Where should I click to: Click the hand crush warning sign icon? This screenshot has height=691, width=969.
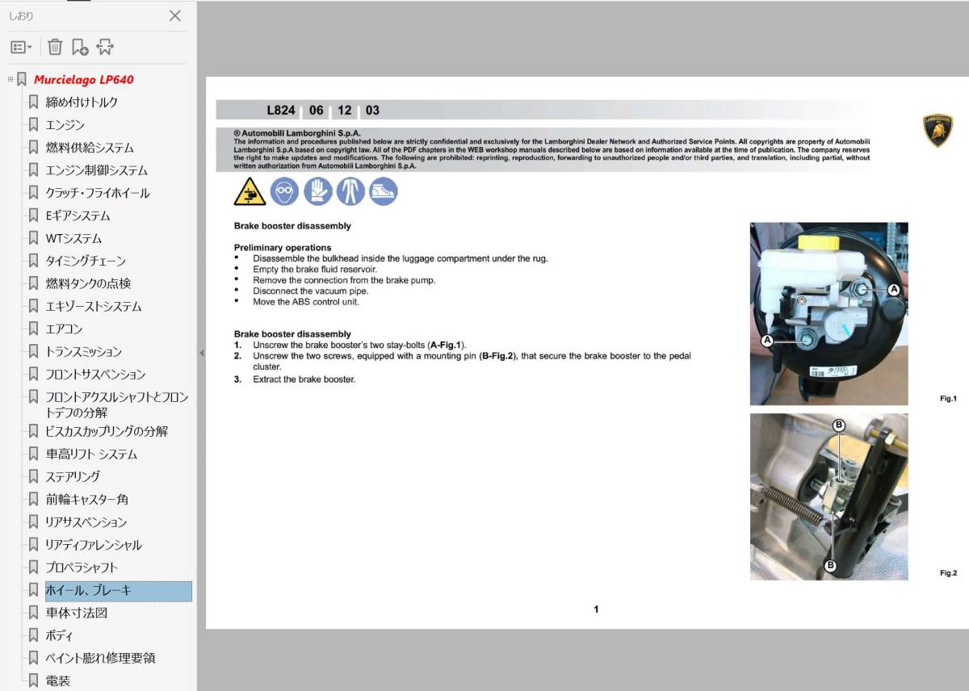pyautogui.click(x=250, y=191)
